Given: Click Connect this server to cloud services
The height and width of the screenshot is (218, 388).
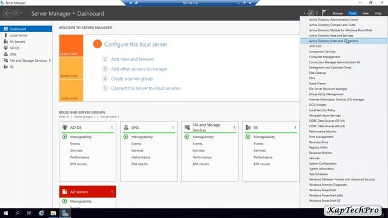Looking at the screenshot, I should point(145,88).
